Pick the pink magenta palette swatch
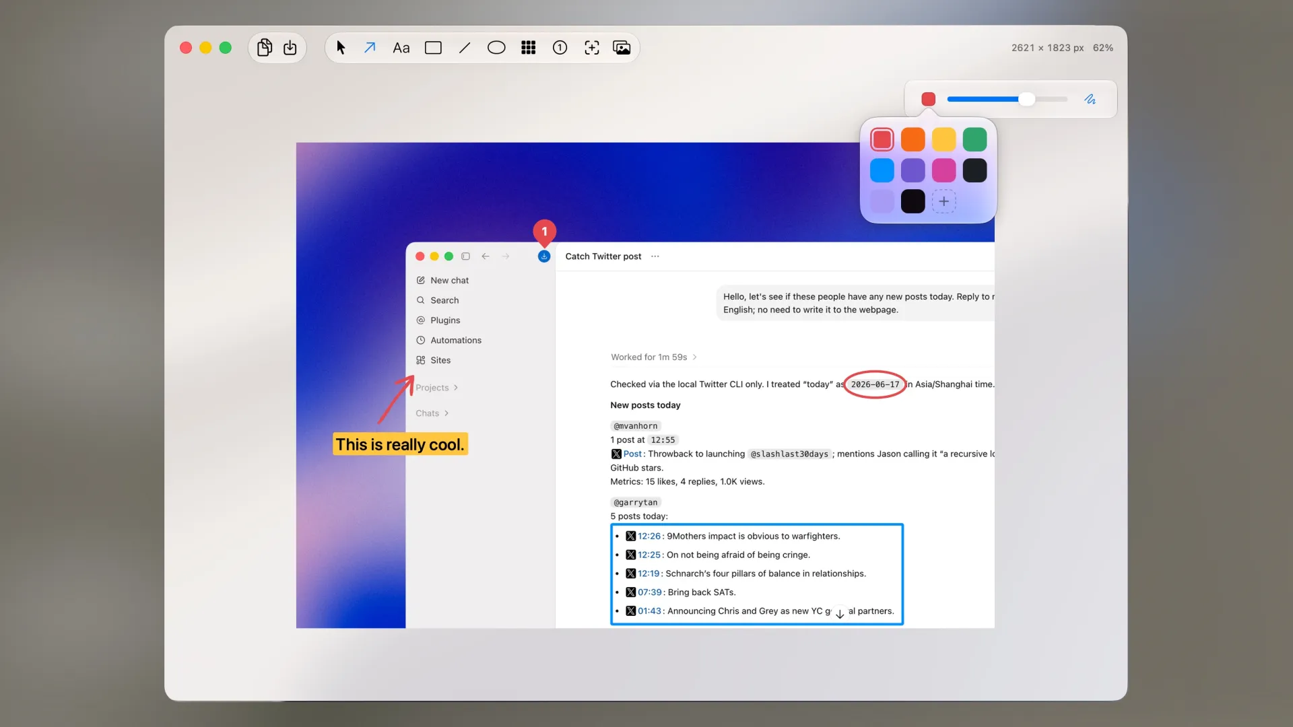The width and height of the screenshot is (1293, 727). click(x=944, y=170)
